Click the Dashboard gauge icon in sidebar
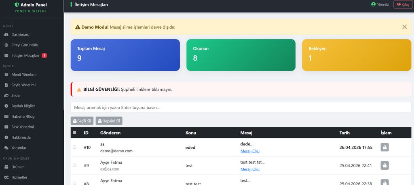 6,35
